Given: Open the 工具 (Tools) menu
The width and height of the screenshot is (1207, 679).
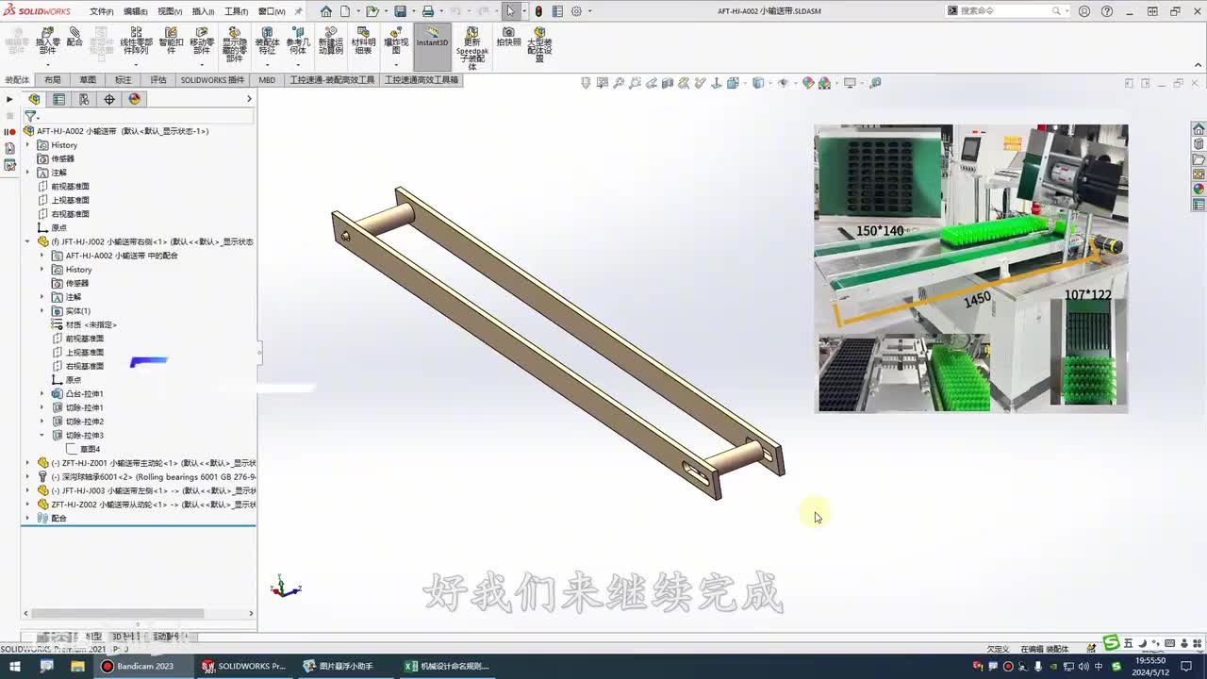Looking at the screenshot, I should pos(236,11).
